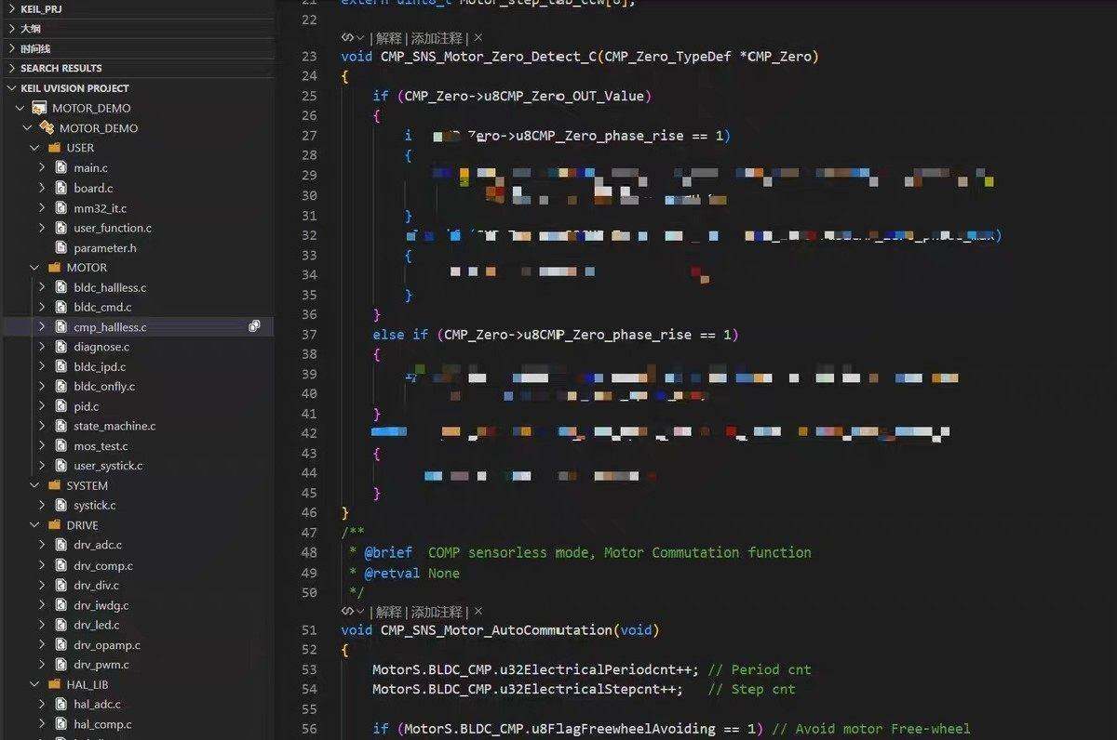Expand the KEIL_PRJ section

(x=11, y=8)
